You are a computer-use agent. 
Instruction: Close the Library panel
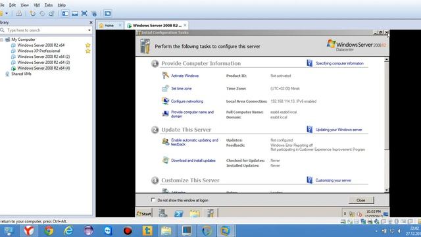point(91,22)
